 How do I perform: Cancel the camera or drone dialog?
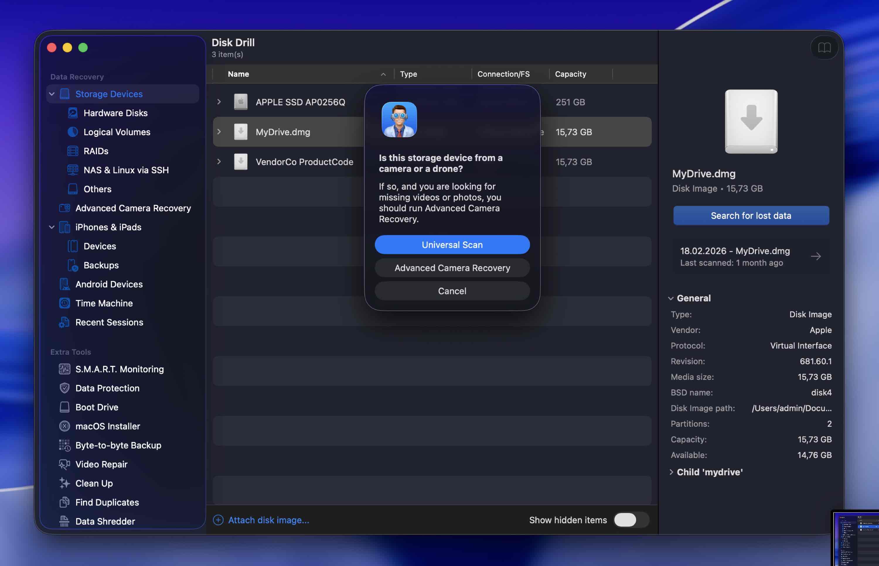coord(452,291)
